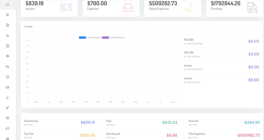Click the Due Amount label

pos(113,134)
